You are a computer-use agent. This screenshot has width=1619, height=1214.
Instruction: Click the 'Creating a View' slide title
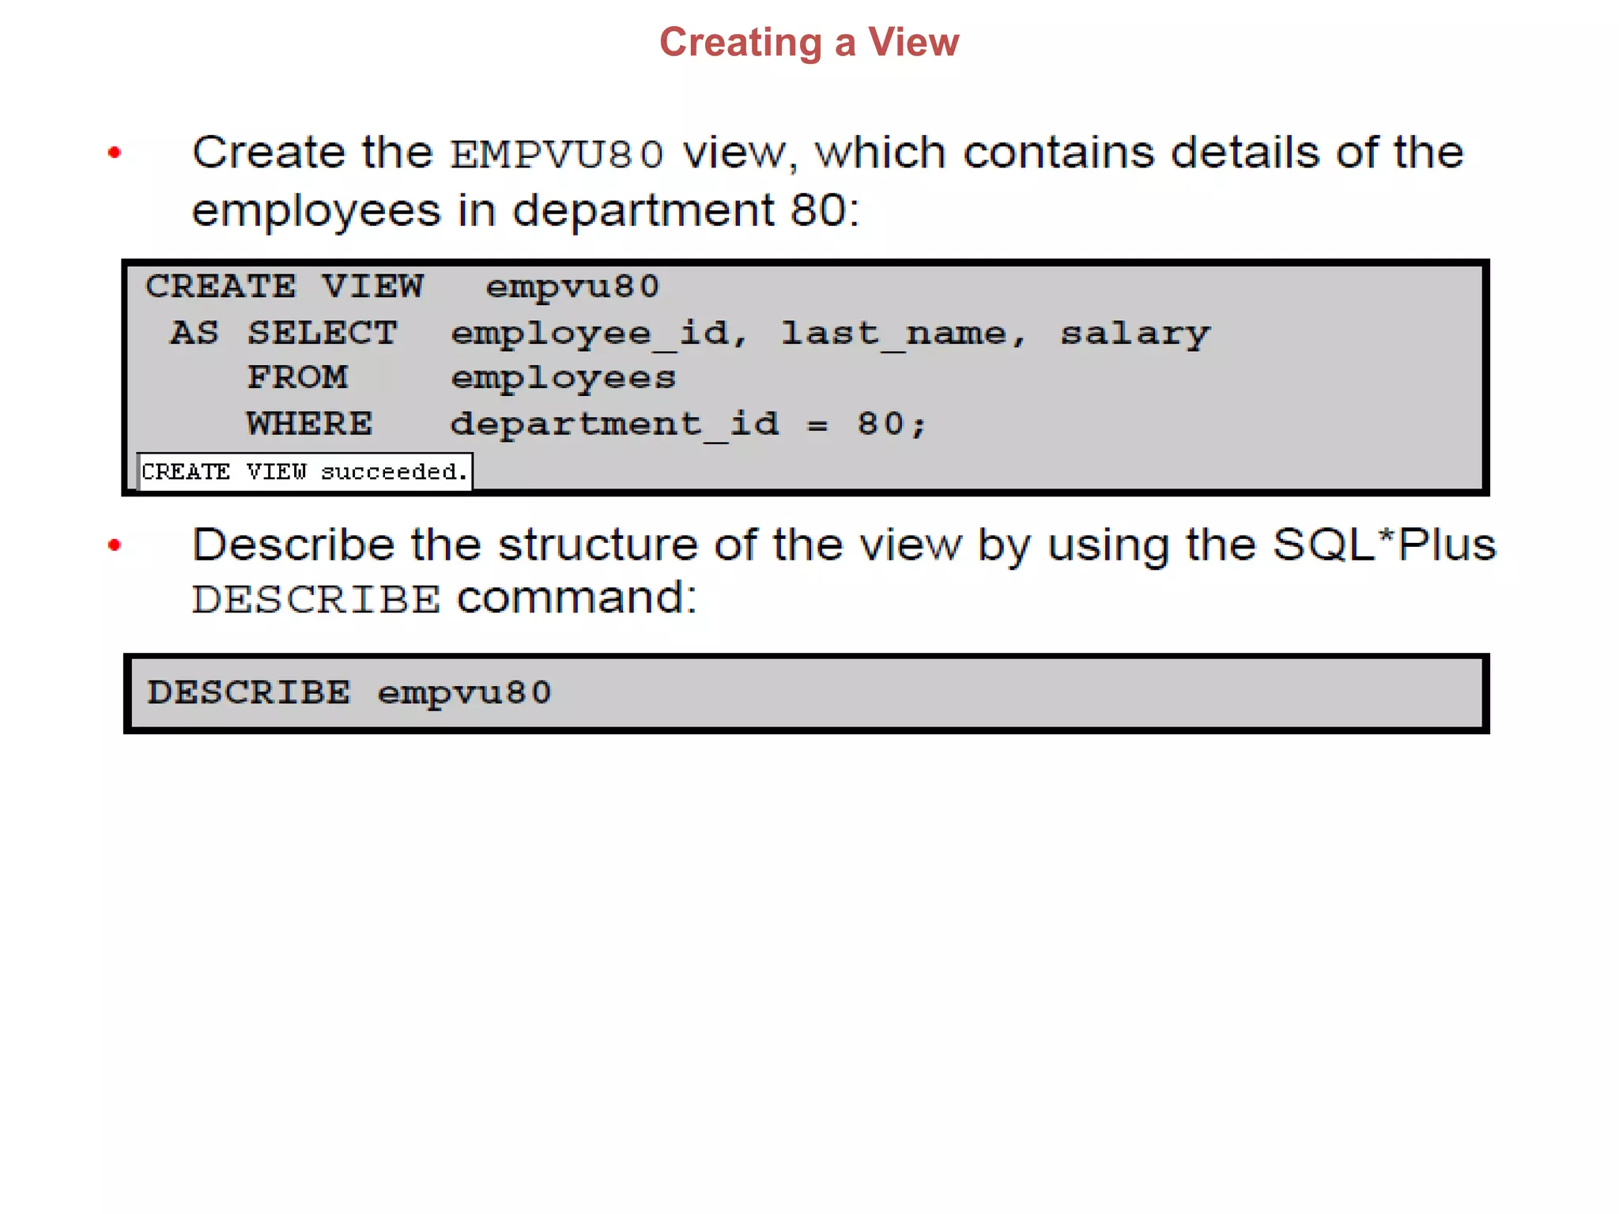tap(809, 42)
